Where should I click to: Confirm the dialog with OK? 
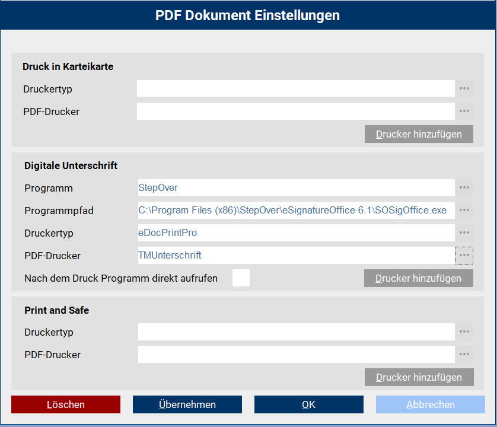pyautogui.click(x=308, y=404)
